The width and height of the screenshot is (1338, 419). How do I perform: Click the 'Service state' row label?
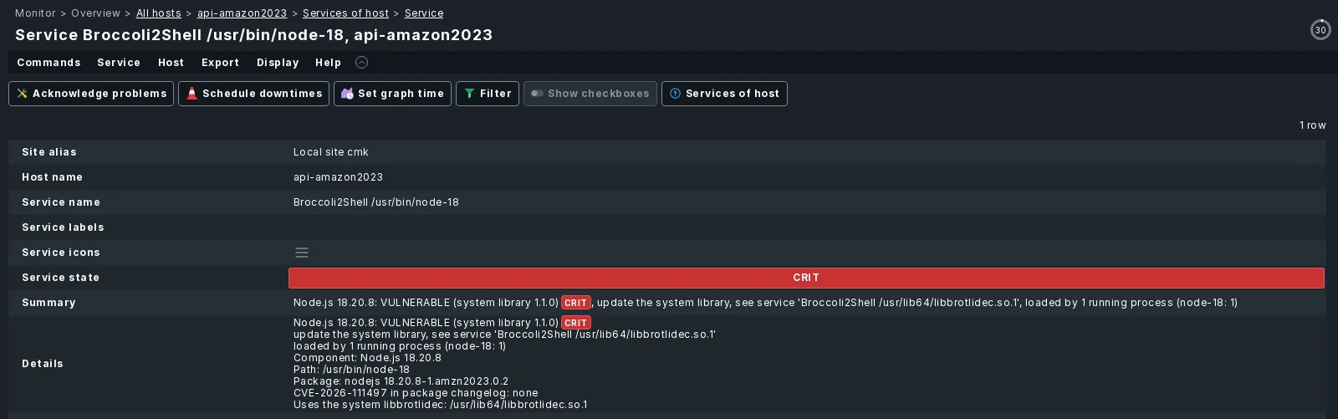click(60, 278)
